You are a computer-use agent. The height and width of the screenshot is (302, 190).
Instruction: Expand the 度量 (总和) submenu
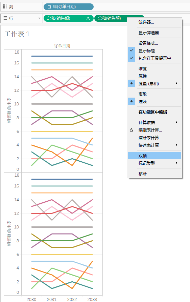click(x=155, y=84)
